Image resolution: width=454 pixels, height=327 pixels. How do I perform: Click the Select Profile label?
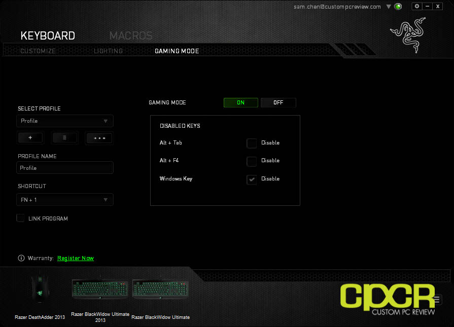(40, 108)
